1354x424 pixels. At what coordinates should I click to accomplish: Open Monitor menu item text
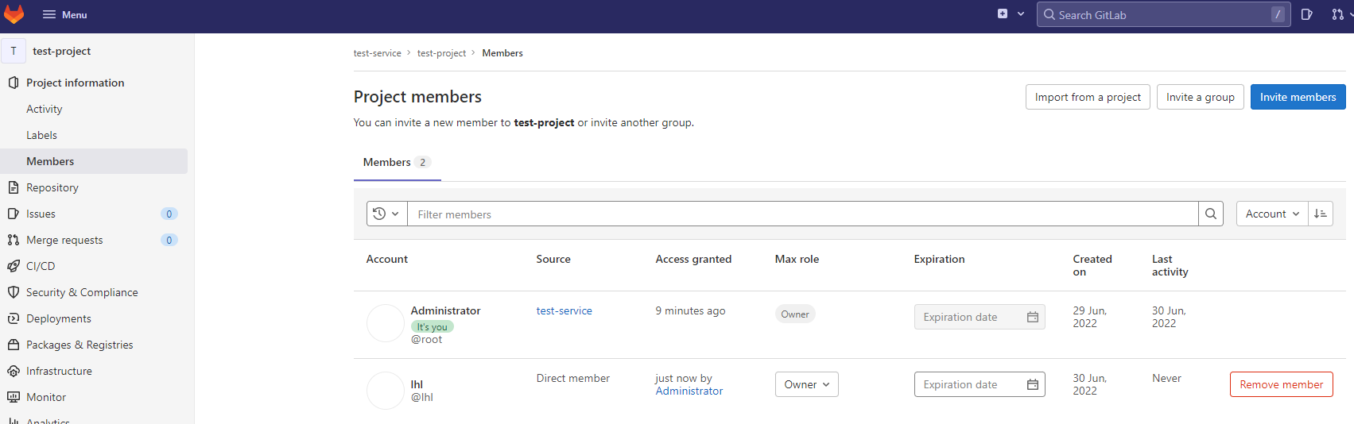point(46,397)
